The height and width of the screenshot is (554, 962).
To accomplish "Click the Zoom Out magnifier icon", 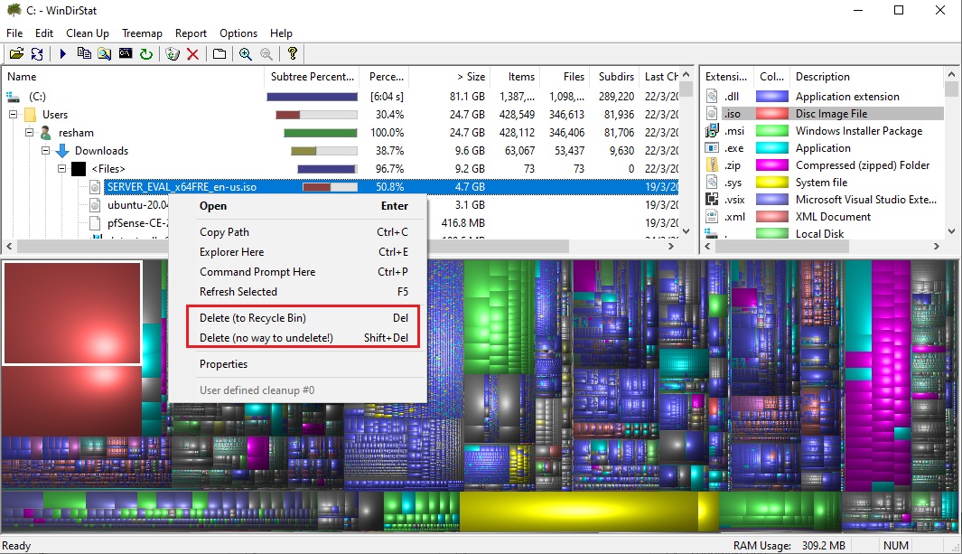I will click(266, 54).
